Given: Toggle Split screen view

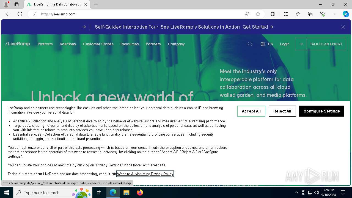Looking at the screenshot, I should point(286,14).
